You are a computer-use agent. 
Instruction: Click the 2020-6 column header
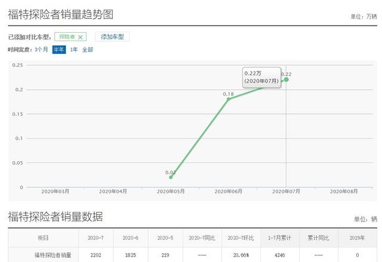tap(131, 238)
